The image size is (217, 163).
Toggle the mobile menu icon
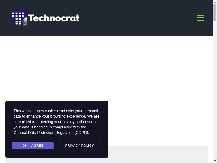click(x=200, y=18)
